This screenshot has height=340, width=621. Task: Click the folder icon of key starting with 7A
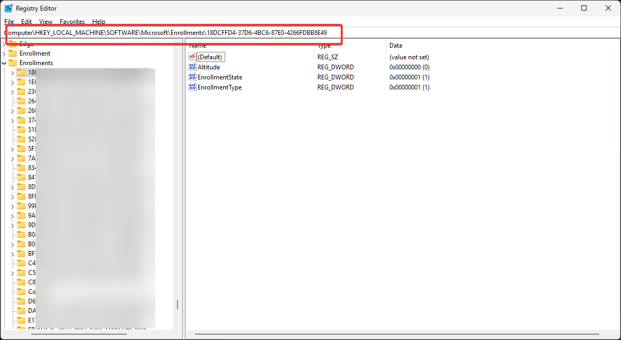(21, 158)
